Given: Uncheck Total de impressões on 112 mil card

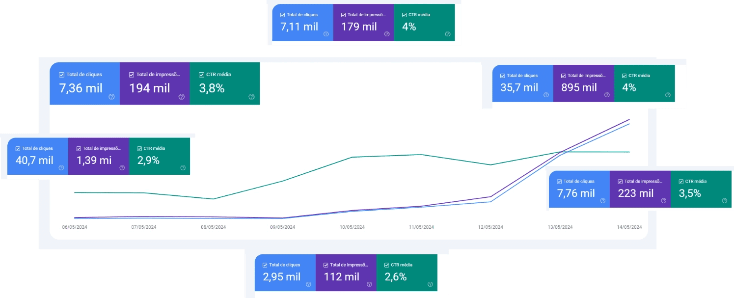Looking at the screenshot, I should pos(326,265).
